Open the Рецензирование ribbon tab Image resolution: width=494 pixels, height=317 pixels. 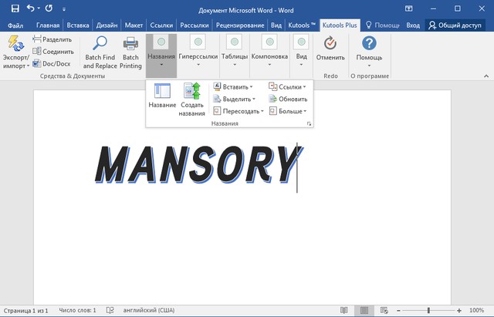[239, 25]
